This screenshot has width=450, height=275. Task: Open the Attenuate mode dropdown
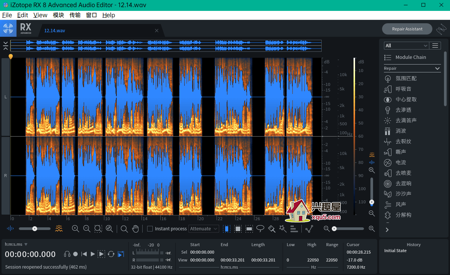coord(204,228)
